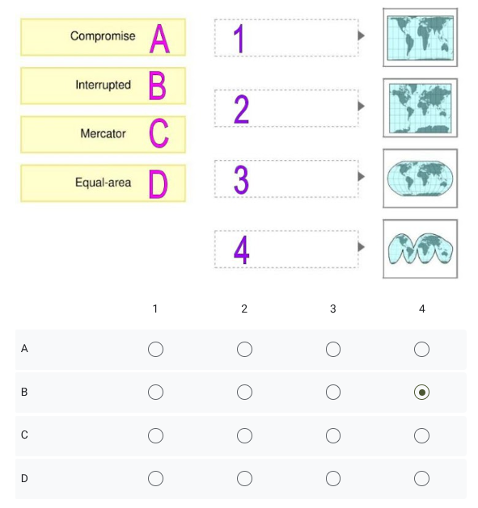Click drop zone numbered 1
This screenshot has width=478, height=508.
[x=286, y=38]
